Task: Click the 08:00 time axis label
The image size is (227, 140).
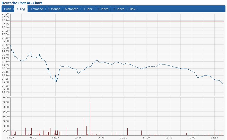Action: coord(10,137)
